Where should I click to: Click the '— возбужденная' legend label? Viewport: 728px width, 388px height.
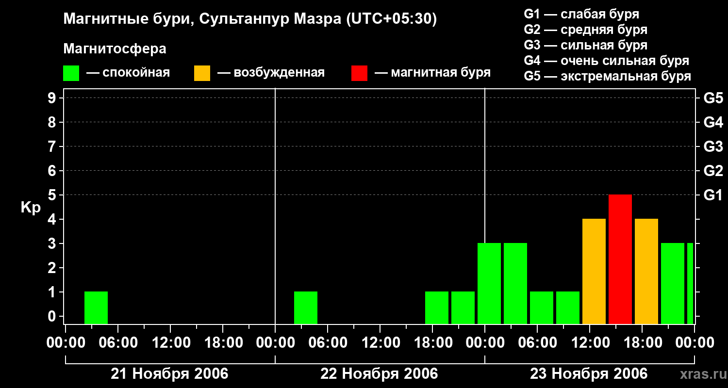tap(271, 73)
